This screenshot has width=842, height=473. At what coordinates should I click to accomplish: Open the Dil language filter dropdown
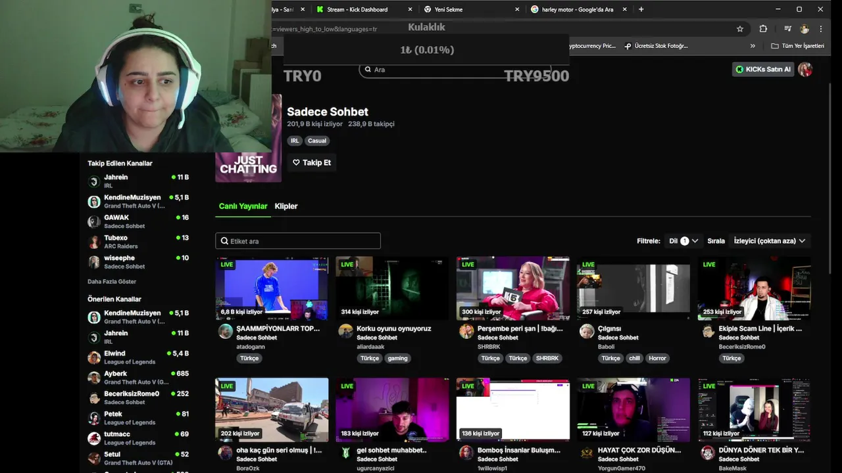tap(683, 241)
